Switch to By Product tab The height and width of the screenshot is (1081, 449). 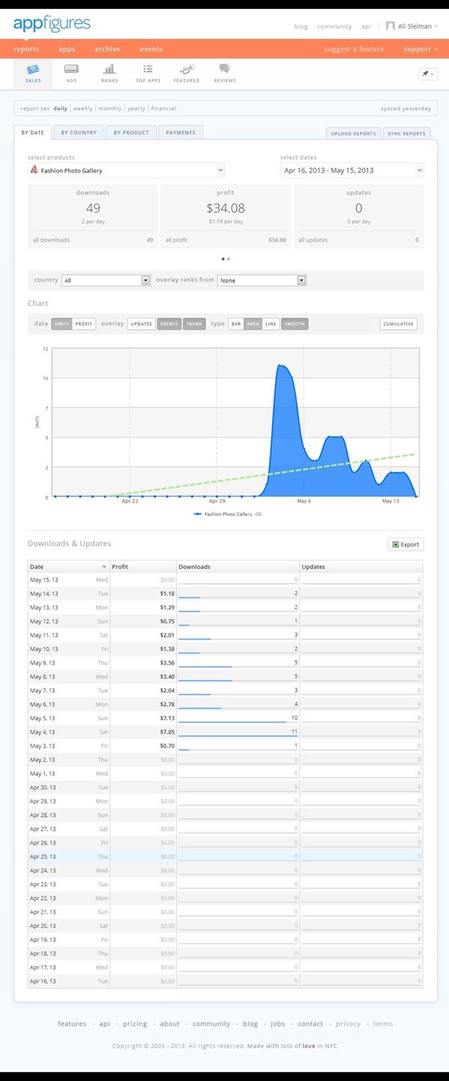pos(131,133)
